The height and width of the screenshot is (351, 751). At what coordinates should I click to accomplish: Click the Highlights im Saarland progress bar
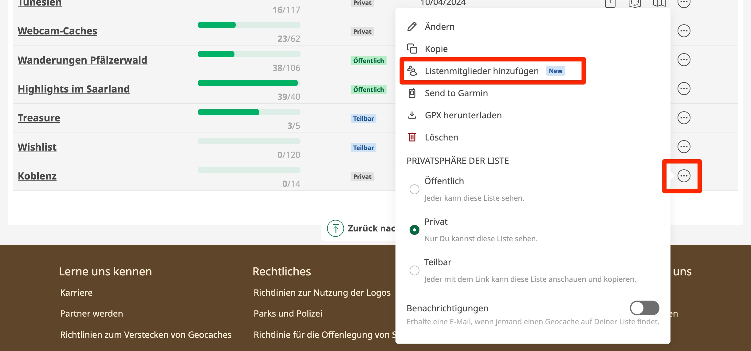click(x=249, y=83)
